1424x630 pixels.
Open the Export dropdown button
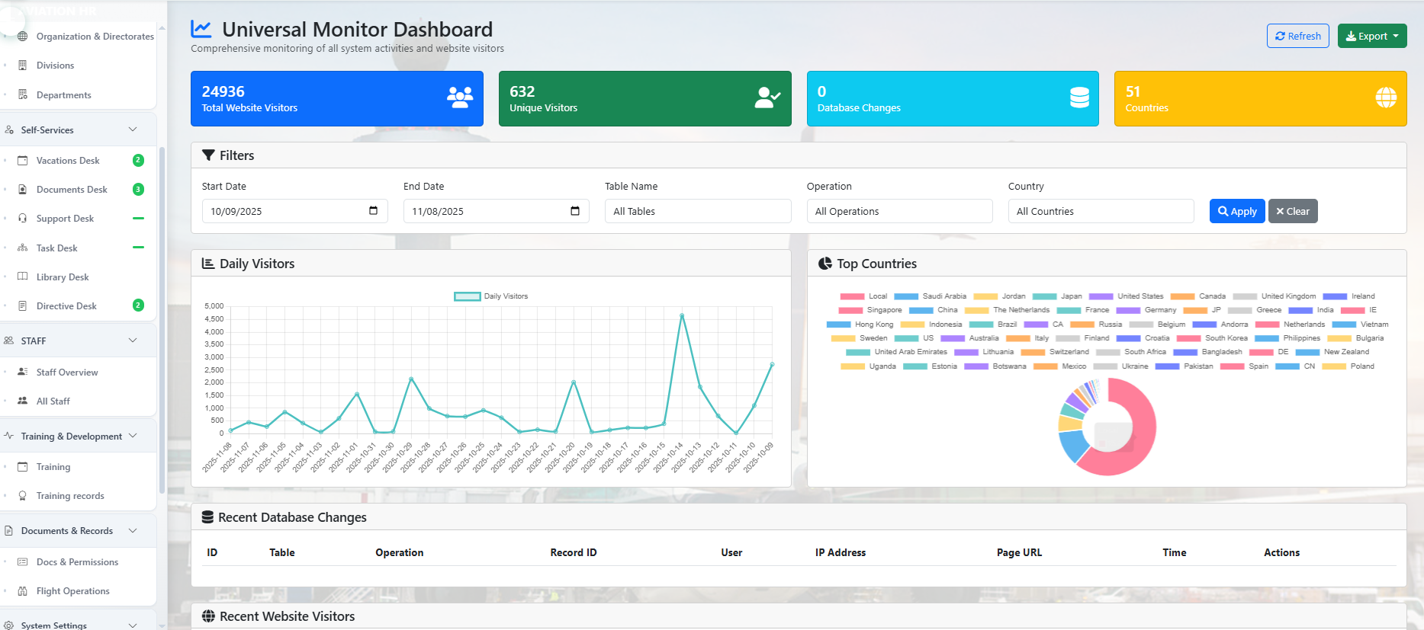(1371, 36)
